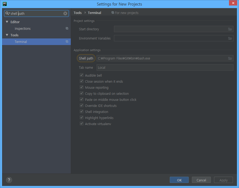Click the Cancel button
This screenshot has height=188, width=239.
(201, 180)
